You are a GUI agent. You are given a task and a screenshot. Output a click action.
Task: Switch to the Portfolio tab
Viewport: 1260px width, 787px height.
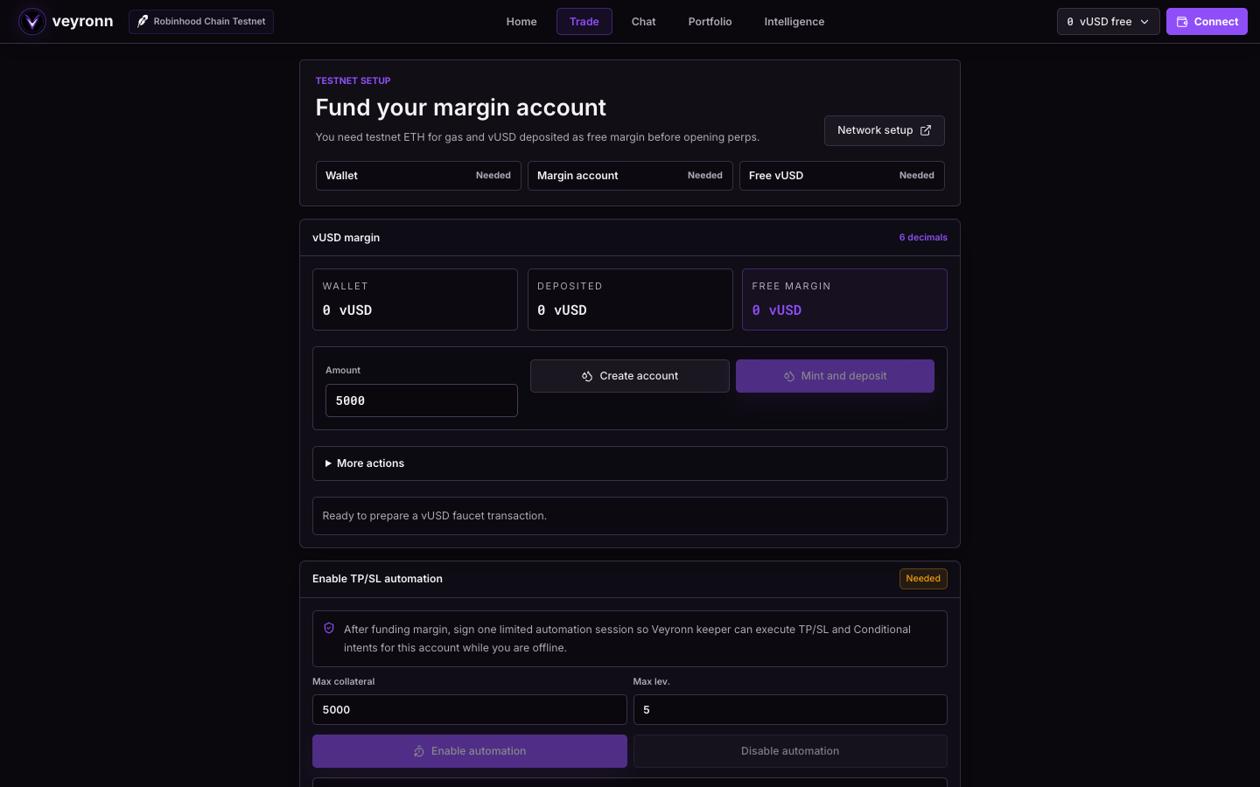point(710,22)
